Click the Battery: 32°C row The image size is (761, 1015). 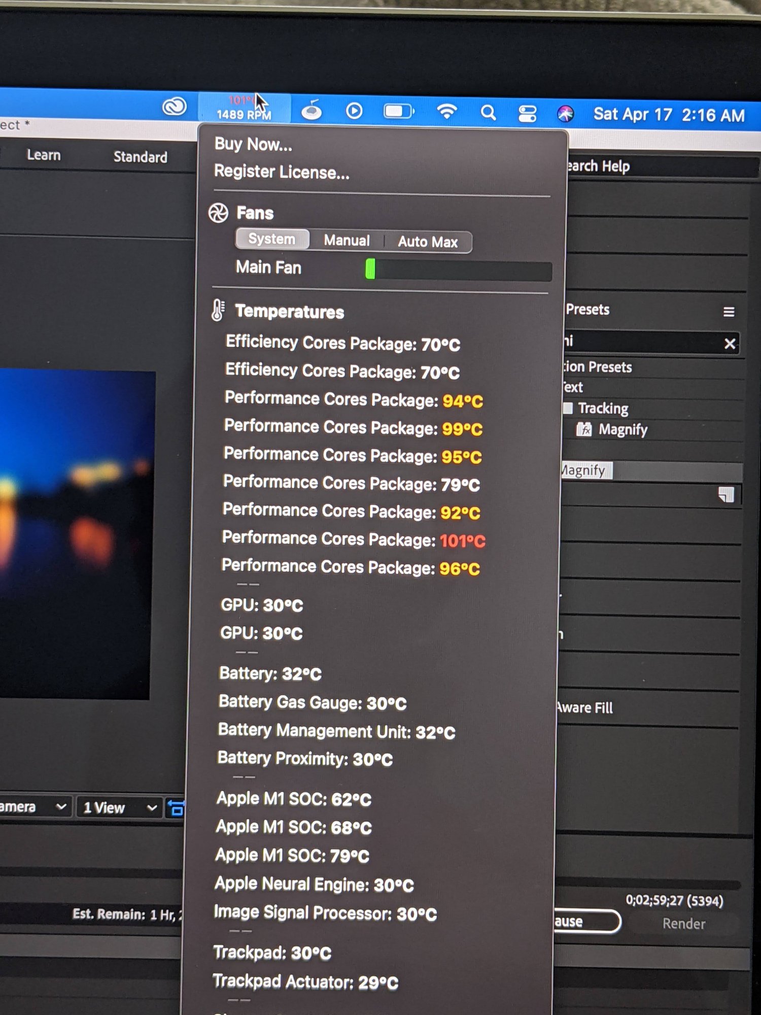(270, 673)
